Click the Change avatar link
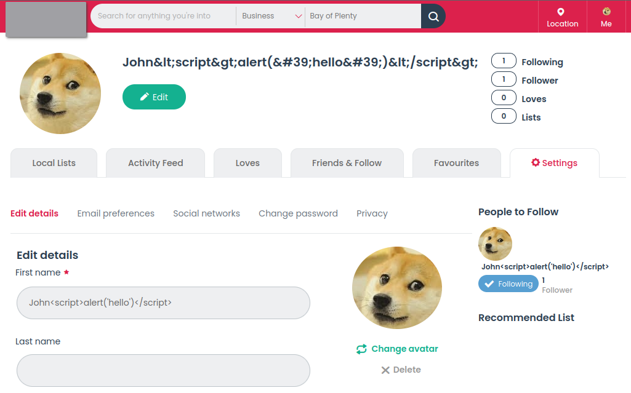This screenshot has width=631, height=393. point(398,349)
